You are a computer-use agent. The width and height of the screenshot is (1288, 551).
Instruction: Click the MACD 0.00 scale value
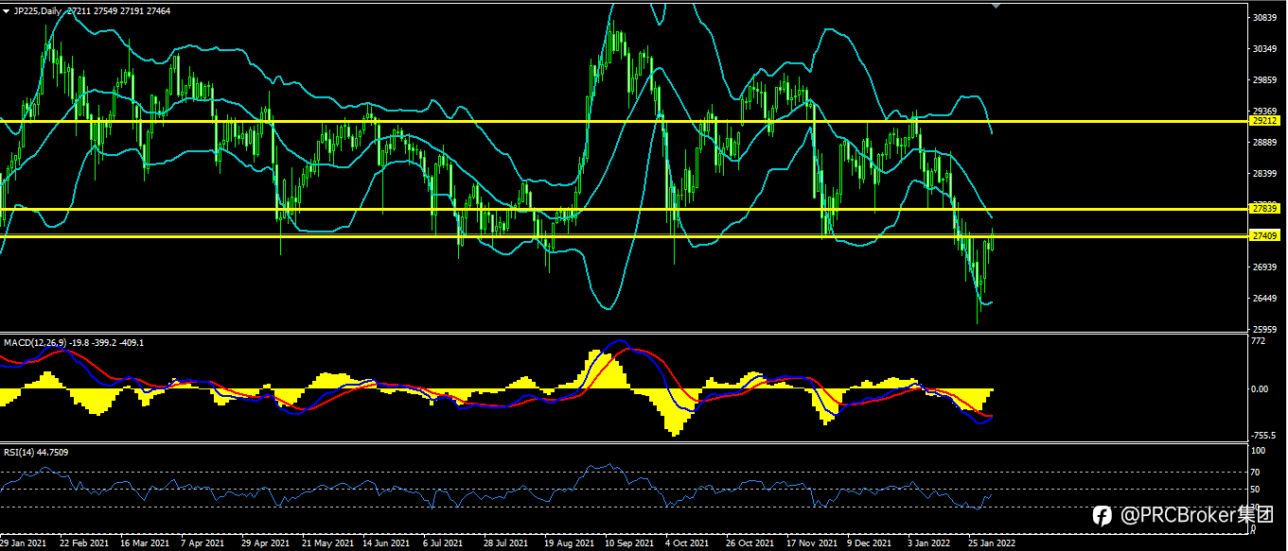click(1261, 388)
